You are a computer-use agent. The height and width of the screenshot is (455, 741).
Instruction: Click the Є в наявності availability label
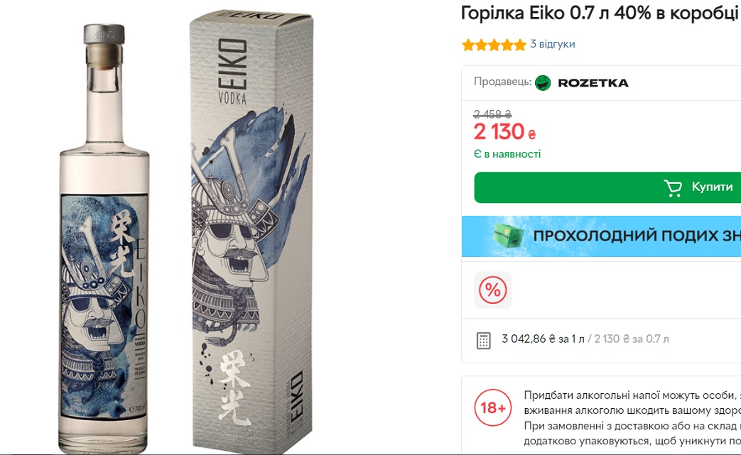click(x=507, y=154)
